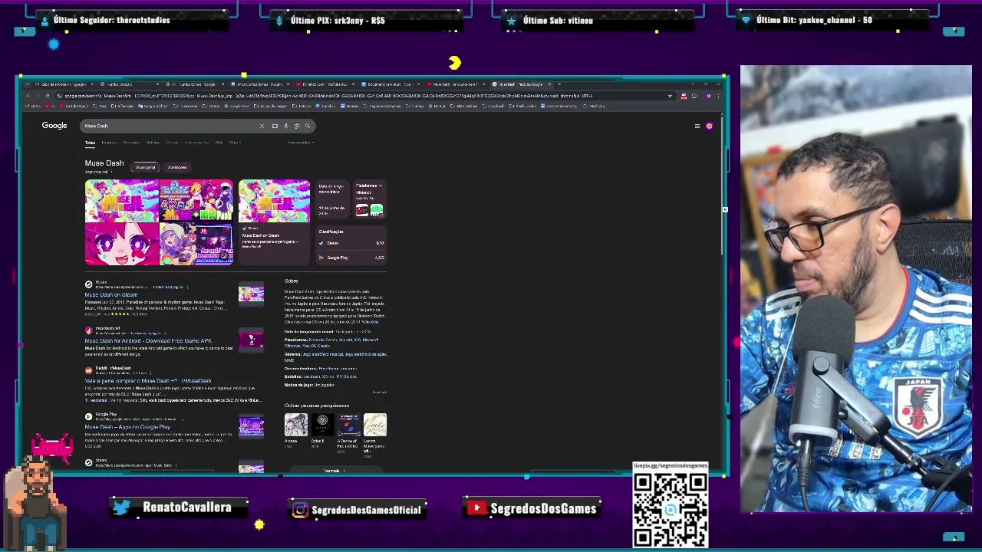Image resolution: width=982 pixels, height=552 pixels.
Task: Switch to the Visão geral chip
Action: click(145, 167)
